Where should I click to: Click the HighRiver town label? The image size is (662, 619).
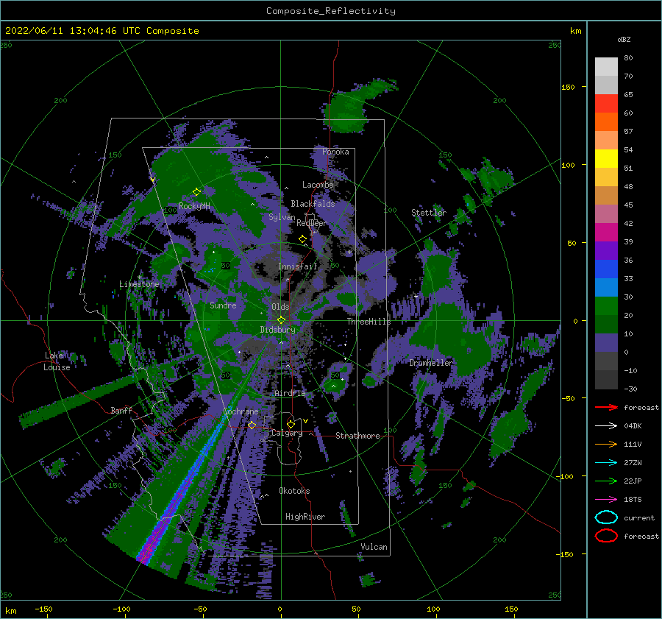(x=305, y=517)
